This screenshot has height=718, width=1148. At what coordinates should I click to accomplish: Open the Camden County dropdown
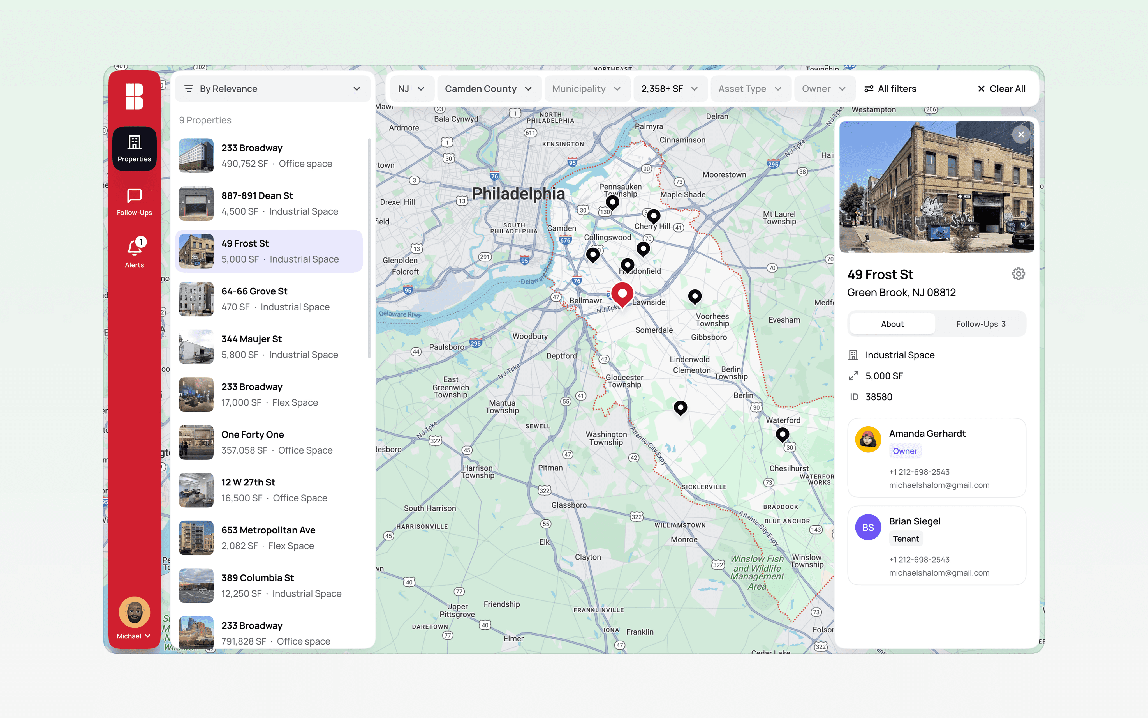(488, 89)
